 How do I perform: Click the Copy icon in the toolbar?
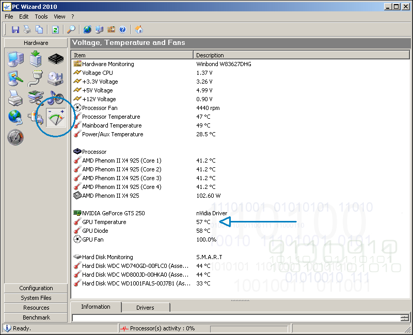pyautogui.click(x=39, y=29)
